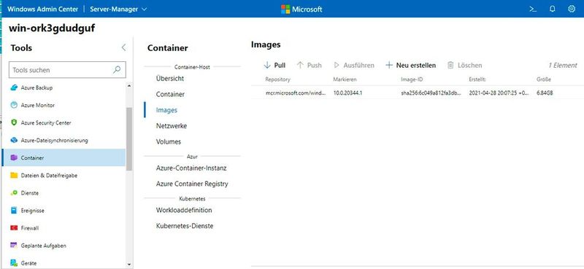This screenshot has width=584, height=269.
Task: Open Workloaddefinition under Kubernetes
Action: 184,210
